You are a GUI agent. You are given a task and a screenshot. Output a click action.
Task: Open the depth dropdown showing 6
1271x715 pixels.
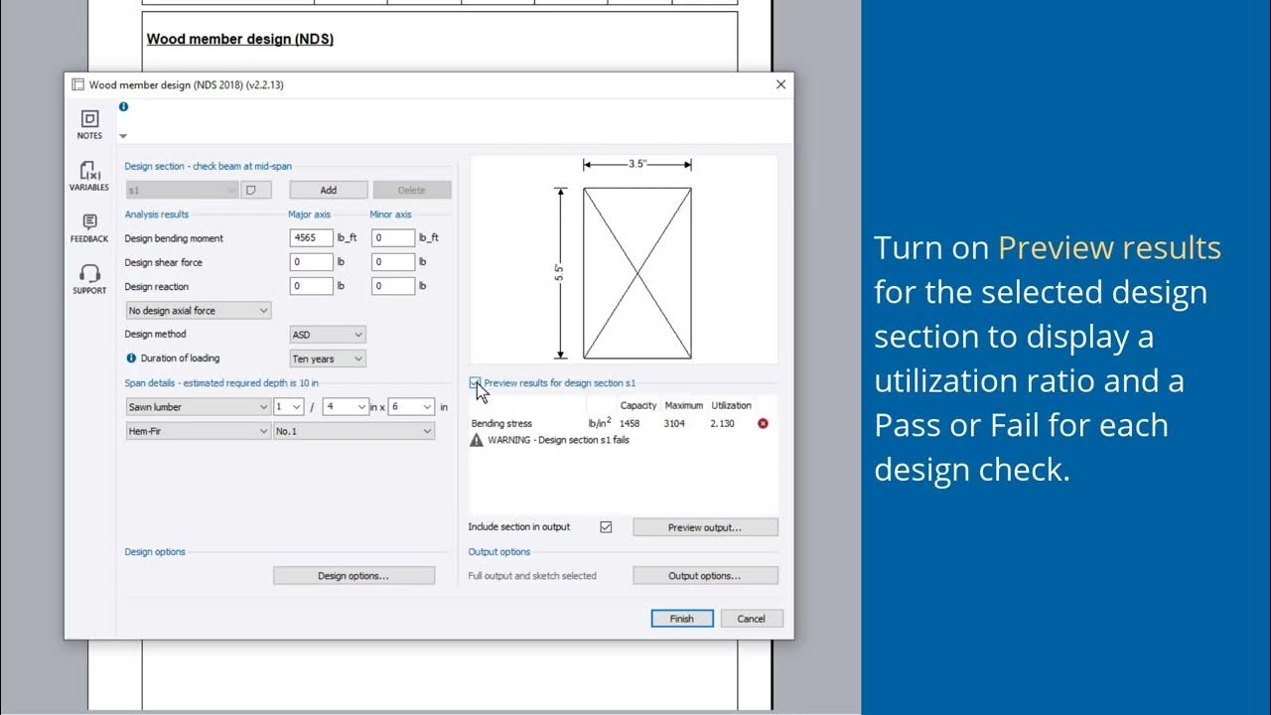coord(412,407)
